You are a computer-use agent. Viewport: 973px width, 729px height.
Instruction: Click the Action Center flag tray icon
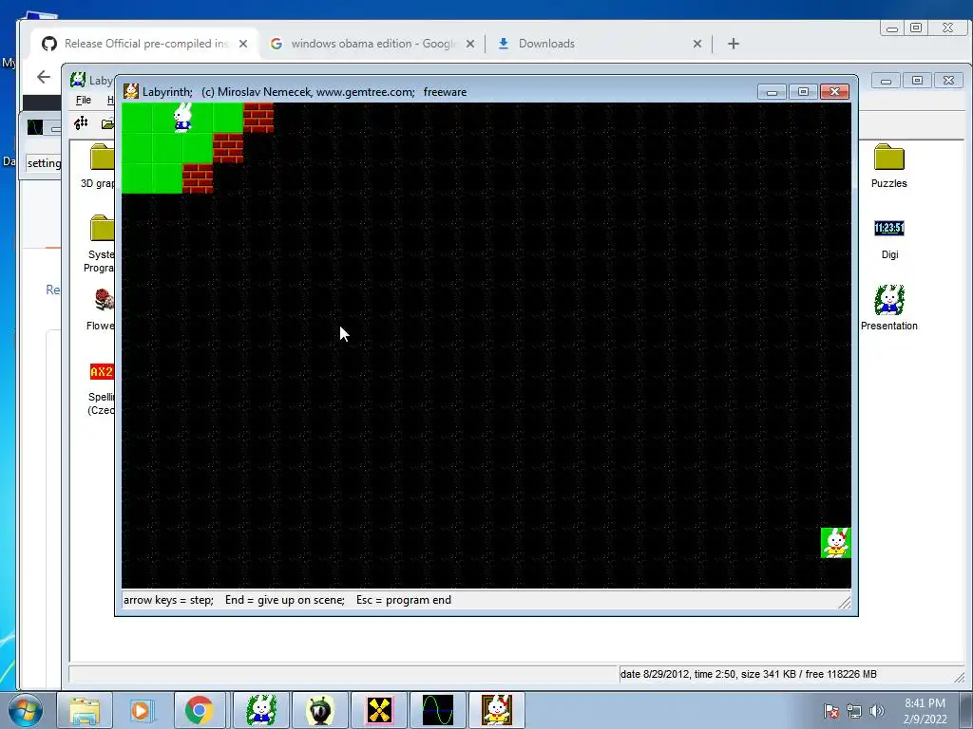tap(831, 711)
